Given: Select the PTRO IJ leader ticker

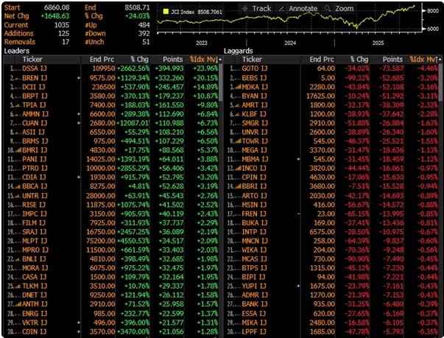Looking at the screenshot, I should (35, 168).
